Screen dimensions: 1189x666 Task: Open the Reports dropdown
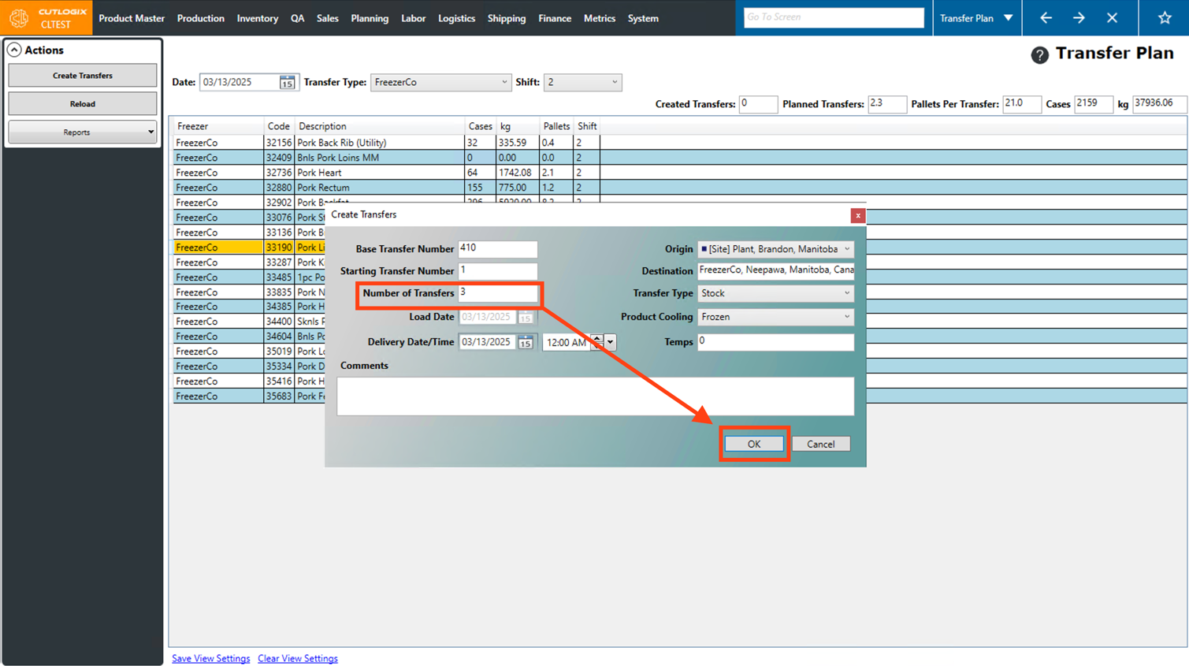point(82,132)
